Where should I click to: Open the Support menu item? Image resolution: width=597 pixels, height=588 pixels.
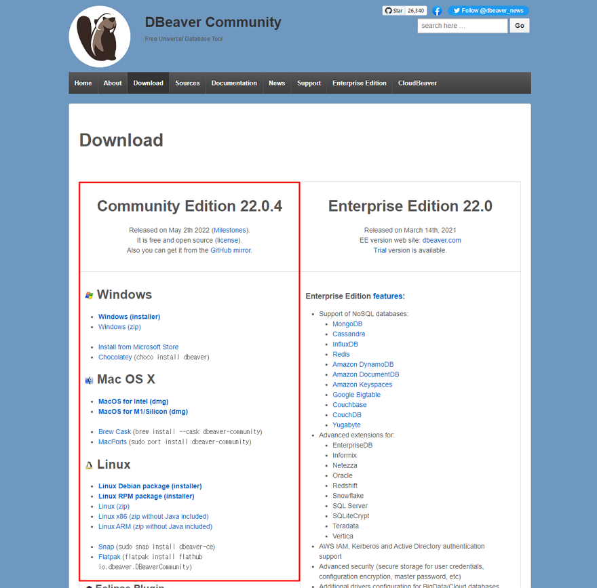(309, 83)
